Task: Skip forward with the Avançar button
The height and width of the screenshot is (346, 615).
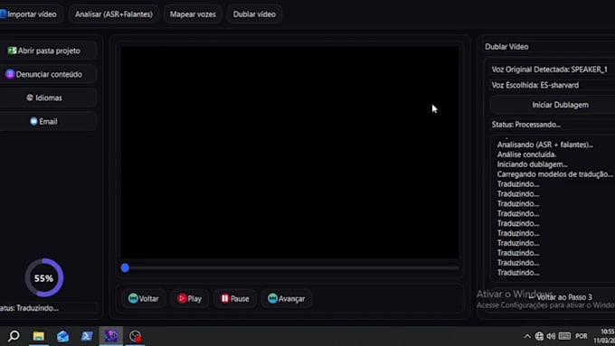Action: click(286, 299)
